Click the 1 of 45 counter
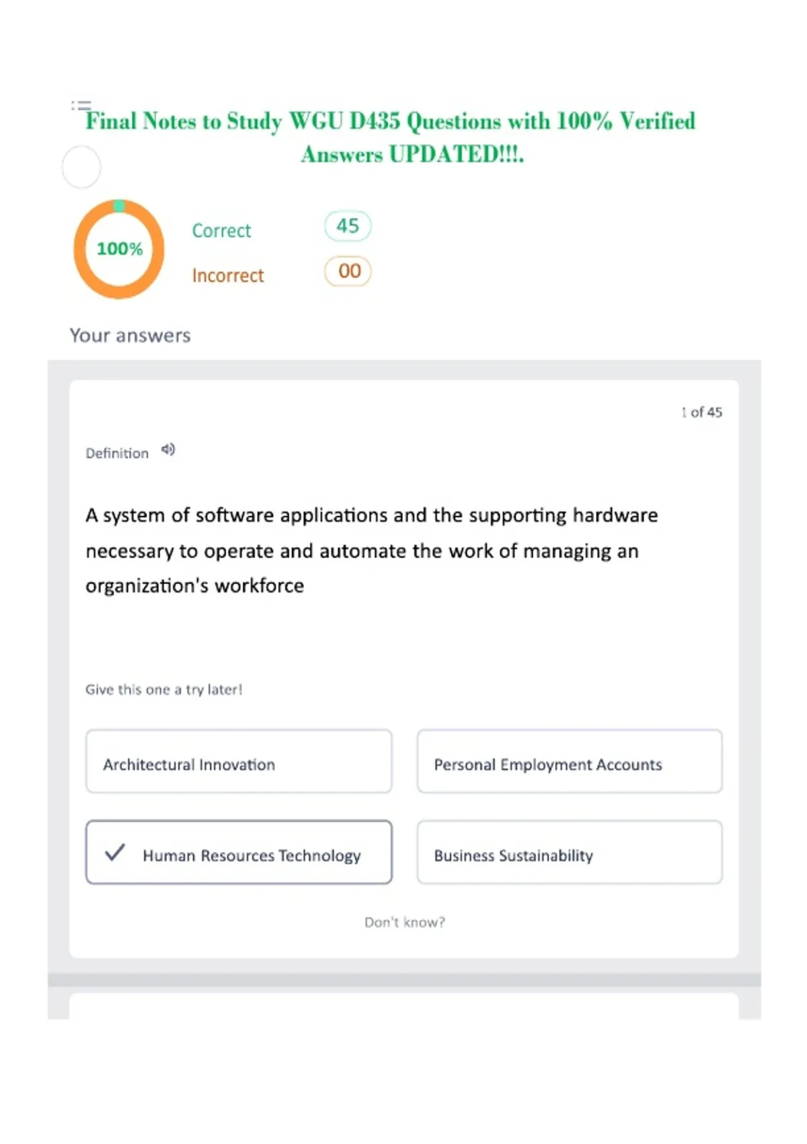 [701, 412]
